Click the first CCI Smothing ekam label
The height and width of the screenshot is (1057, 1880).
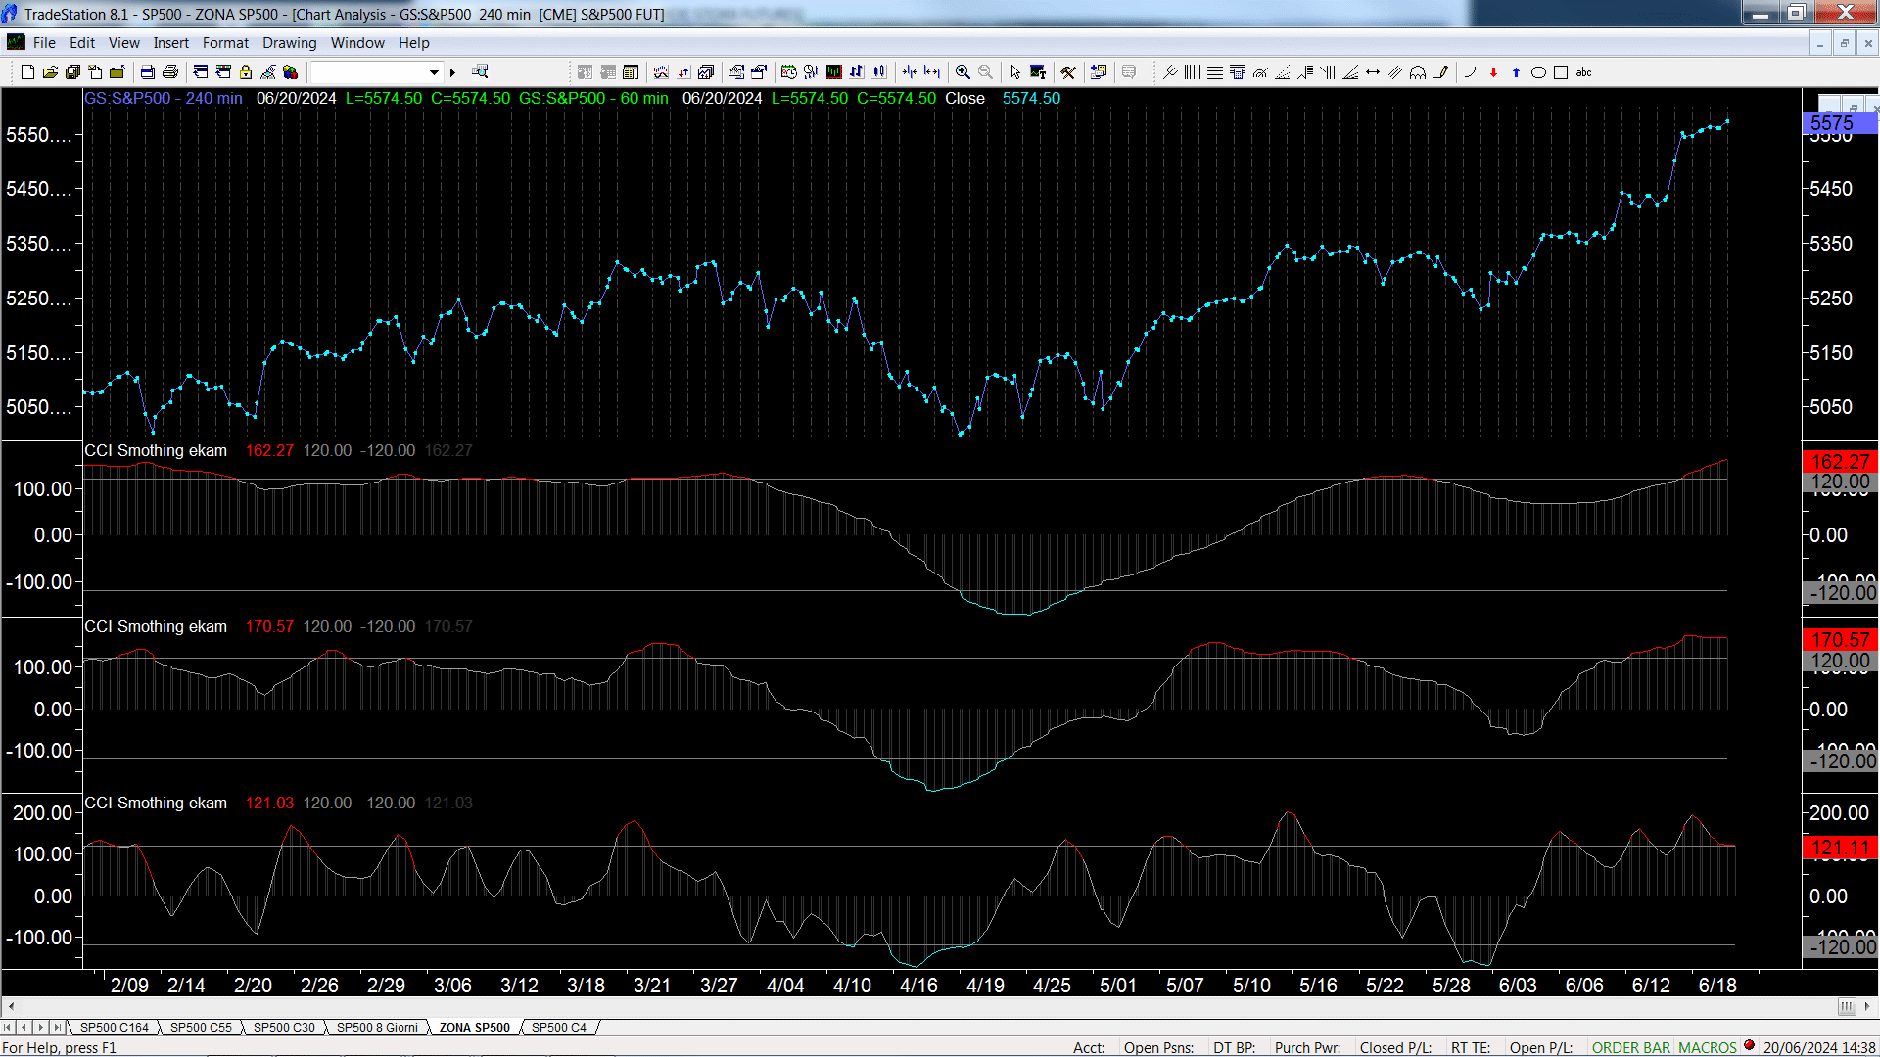pos(156,451)
